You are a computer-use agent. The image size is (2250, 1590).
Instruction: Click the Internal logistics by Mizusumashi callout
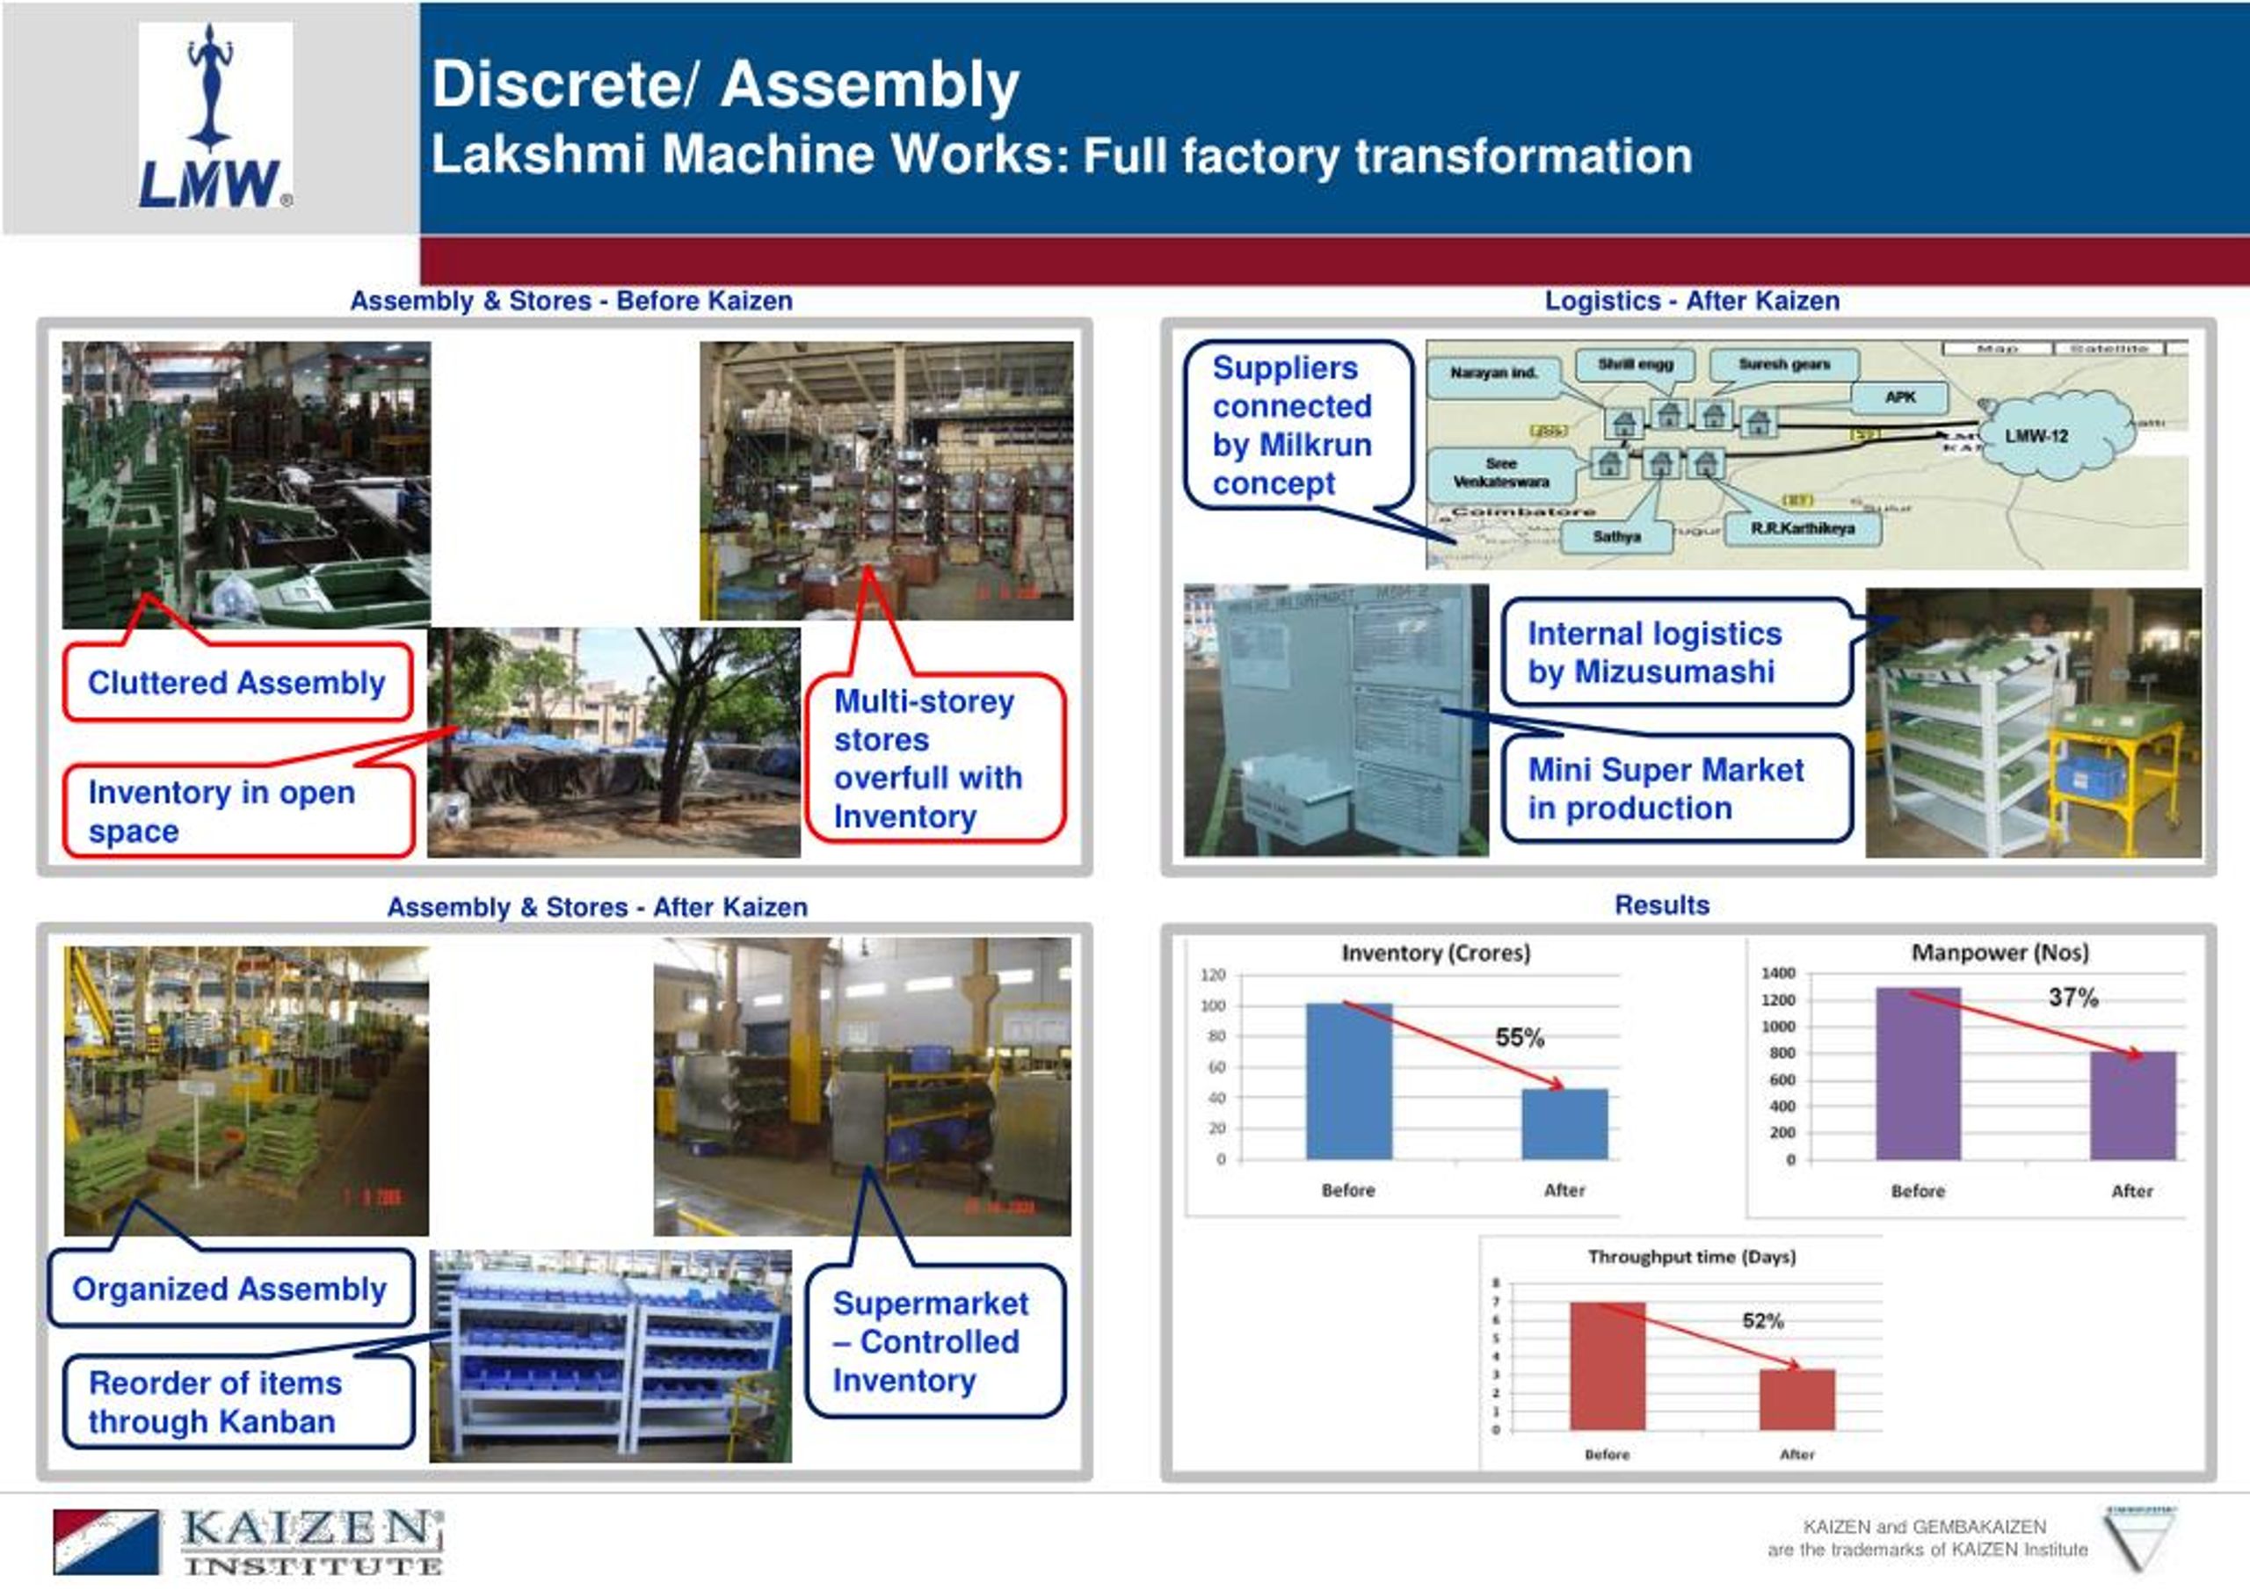coord(1677,652)
